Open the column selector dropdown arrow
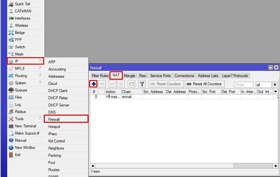This screenshot has height=177, width=280. point(275,92)
